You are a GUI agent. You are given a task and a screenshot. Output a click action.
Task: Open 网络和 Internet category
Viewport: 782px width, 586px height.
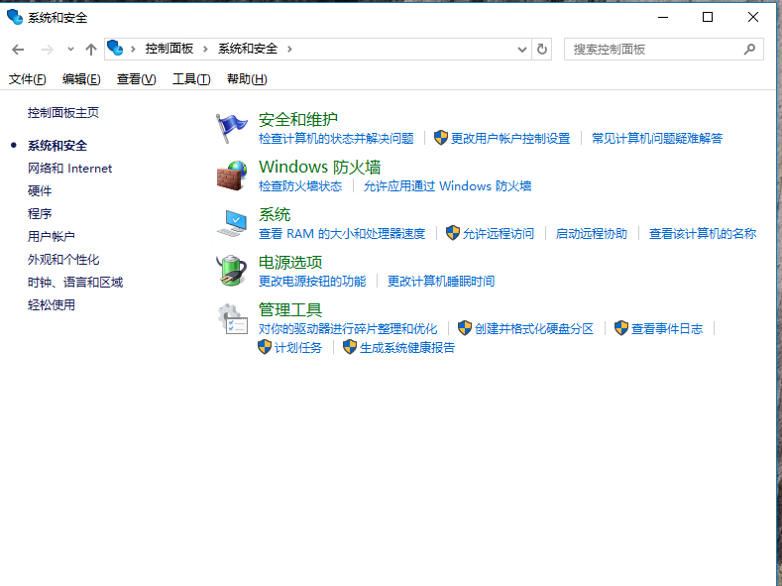pyautogui.click(x=69, y=169)
